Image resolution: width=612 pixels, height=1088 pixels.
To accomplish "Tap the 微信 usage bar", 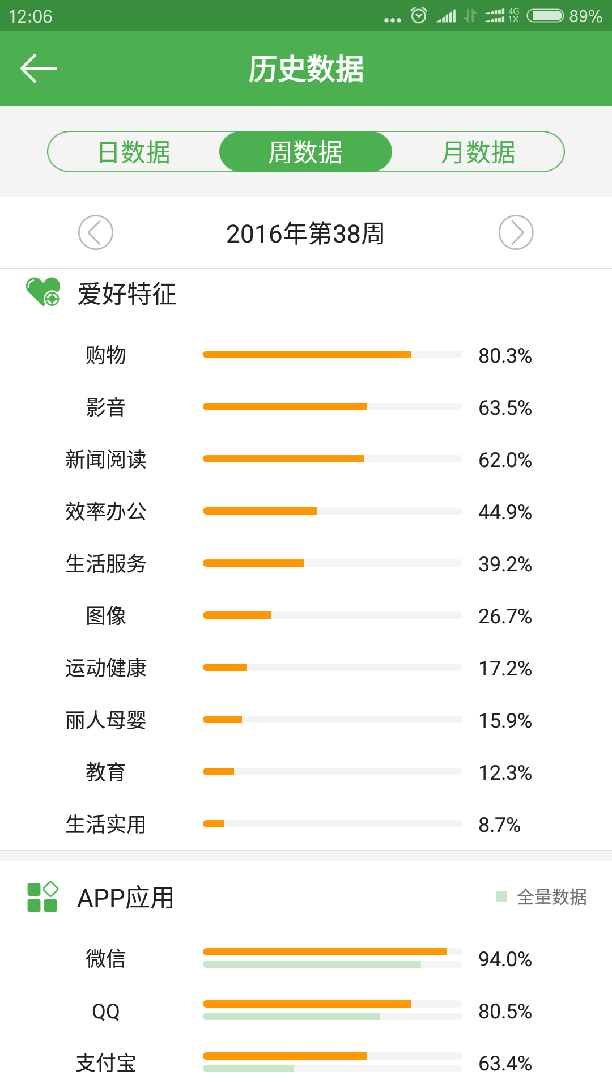I will click(332, 958).
